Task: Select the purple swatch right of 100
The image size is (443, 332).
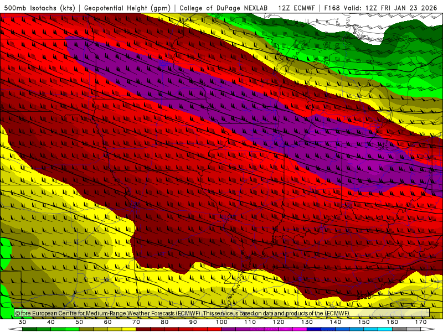Action: point(229,329)
